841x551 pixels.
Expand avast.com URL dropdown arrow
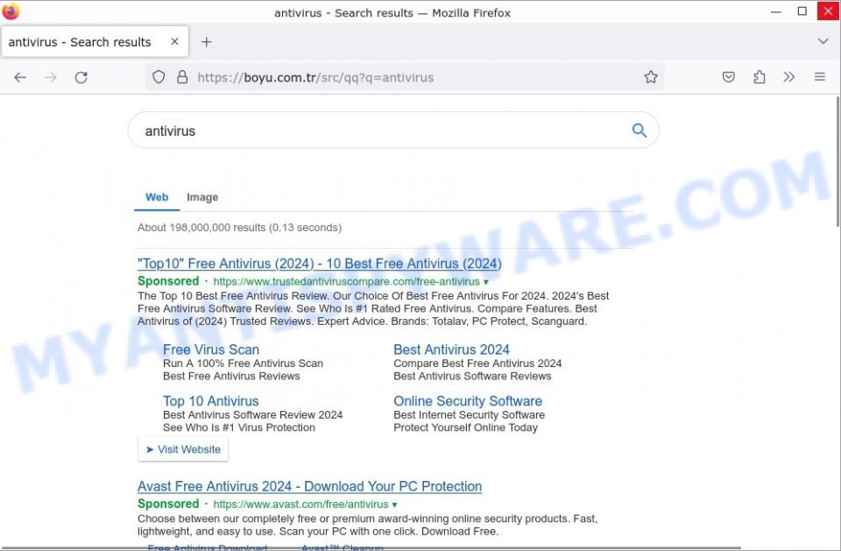pyautogui.click(x=394, y=505)
